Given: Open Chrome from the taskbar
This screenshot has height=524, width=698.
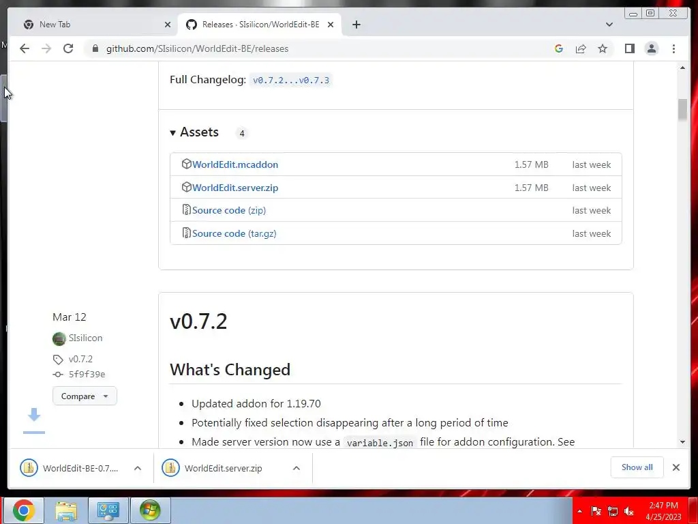Looking at the screenshot, I should [24, 510].
